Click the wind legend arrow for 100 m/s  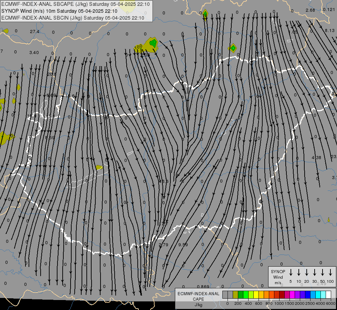pos(330,272)
